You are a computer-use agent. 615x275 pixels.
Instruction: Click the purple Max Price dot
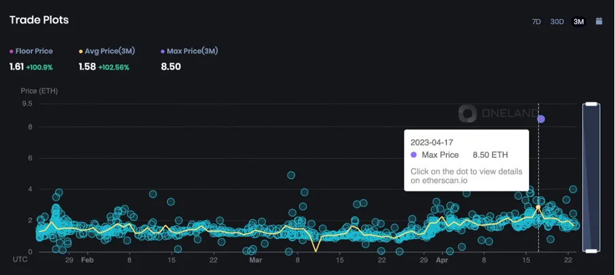click(x=541, y=119)
